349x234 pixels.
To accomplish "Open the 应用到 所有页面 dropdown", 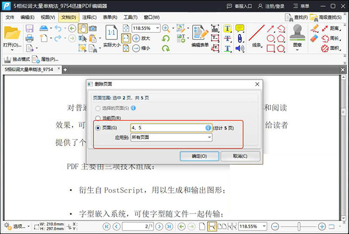I will [x=171, y=137].
